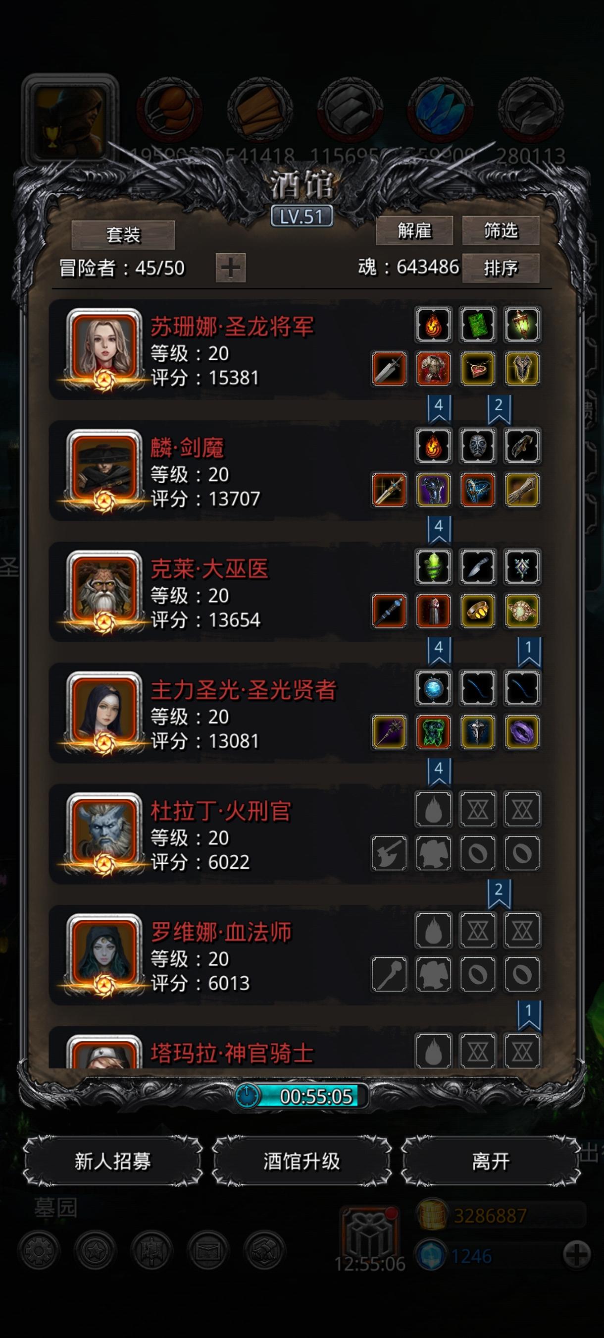
Task: Select the green lantern item of 苏珊娜
Action: [522, 325]
